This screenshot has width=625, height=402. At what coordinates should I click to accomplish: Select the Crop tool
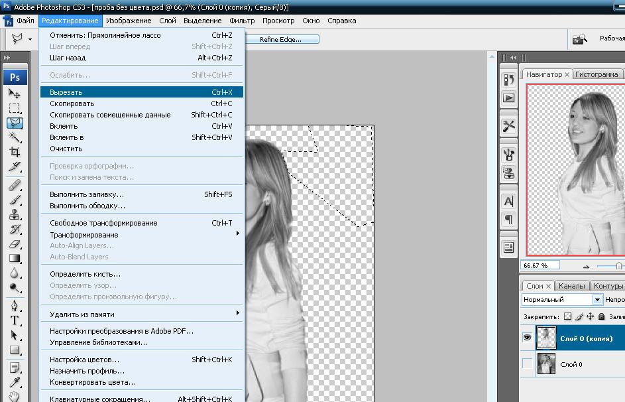click(15, 151)
